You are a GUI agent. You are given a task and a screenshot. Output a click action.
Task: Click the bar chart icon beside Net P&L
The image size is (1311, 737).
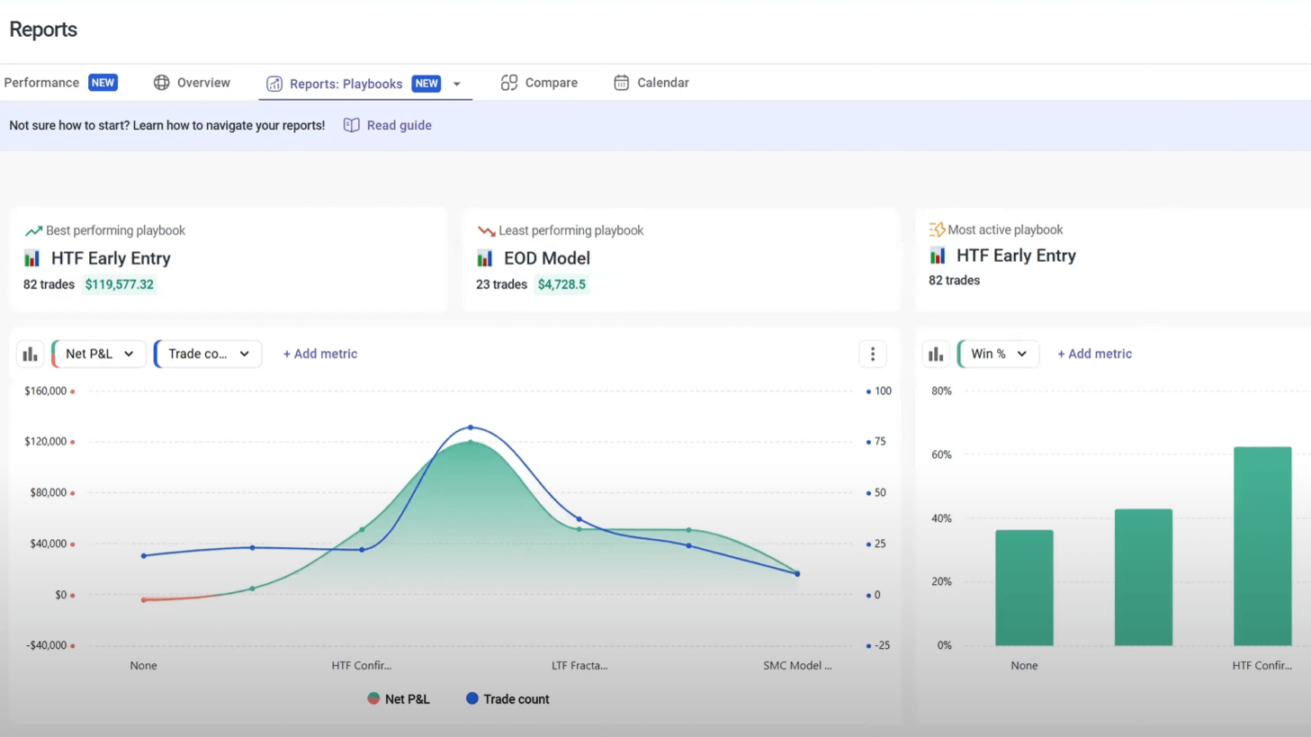coord(31,355)
